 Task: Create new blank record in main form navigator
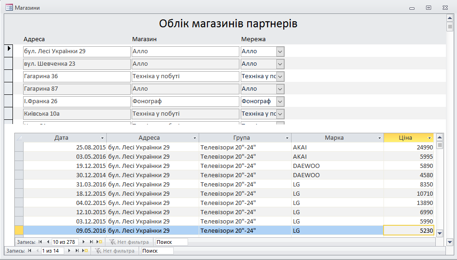85,251
